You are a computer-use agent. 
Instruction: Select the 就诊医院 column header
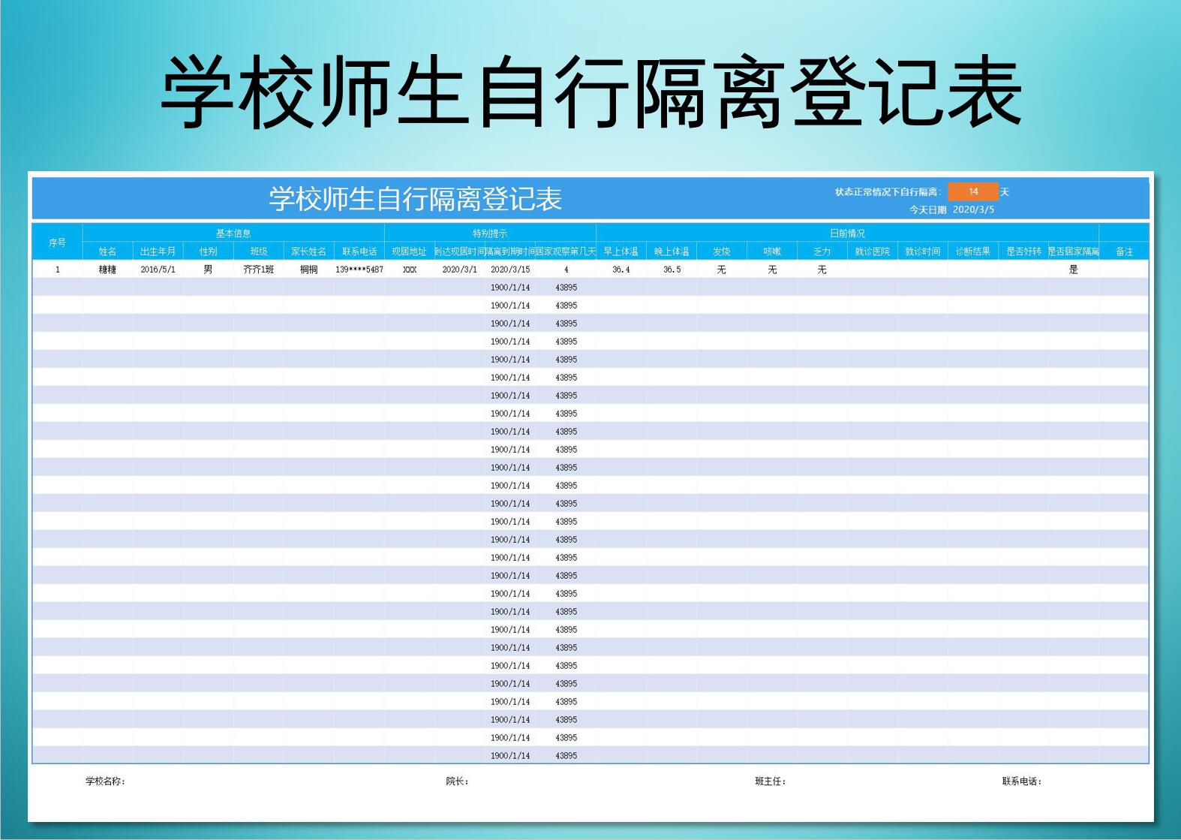point(872,251)
